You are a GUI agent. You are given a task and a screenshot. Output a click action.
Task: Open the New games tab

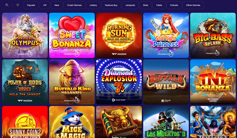pyautogui.click(x=57, y=5)
